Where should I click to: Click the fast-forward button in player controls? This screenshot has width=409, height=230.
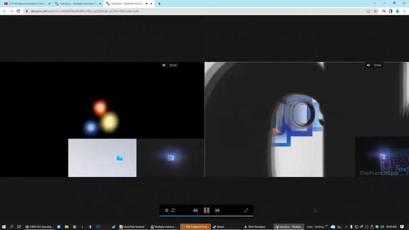217,210
